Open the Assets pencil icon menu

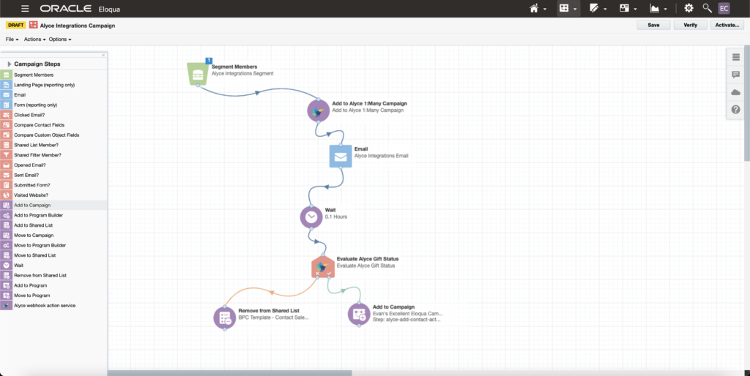(598, 9)
